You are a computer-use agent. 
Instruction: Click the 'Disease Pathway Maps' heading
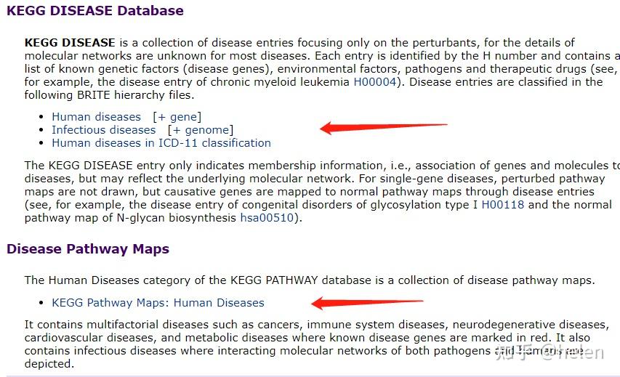(87, 249)
